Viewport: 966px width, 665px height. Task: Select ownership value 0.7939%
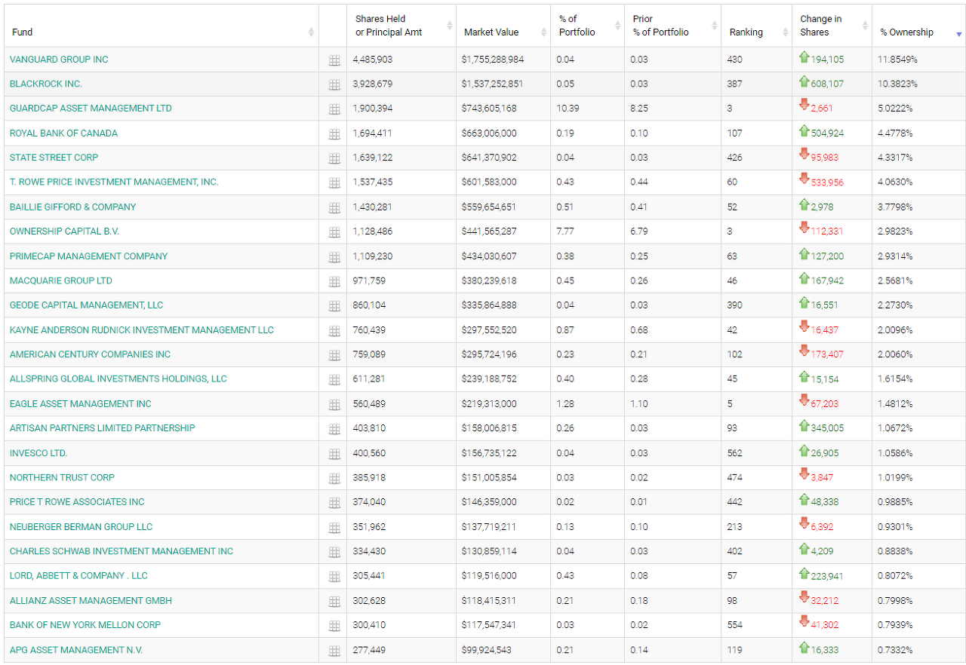(x=895, y=625)
